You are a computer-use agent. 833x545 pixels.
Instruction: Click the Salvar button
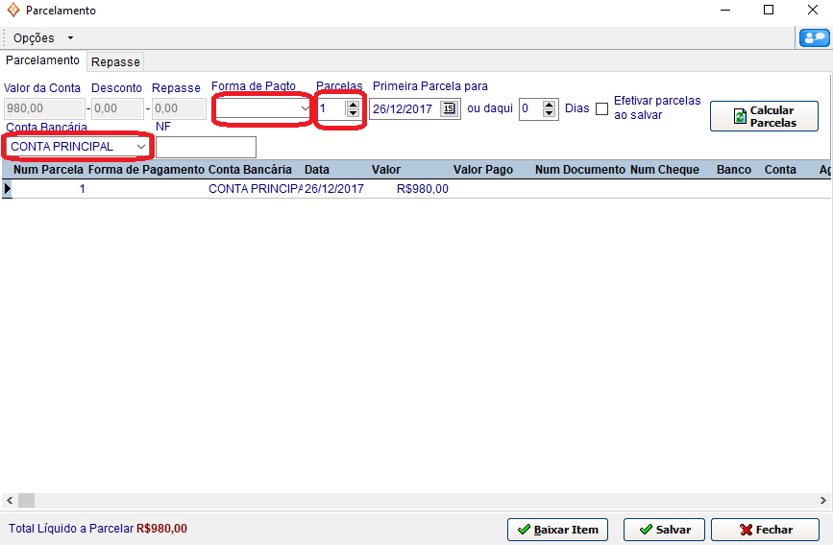664,529
